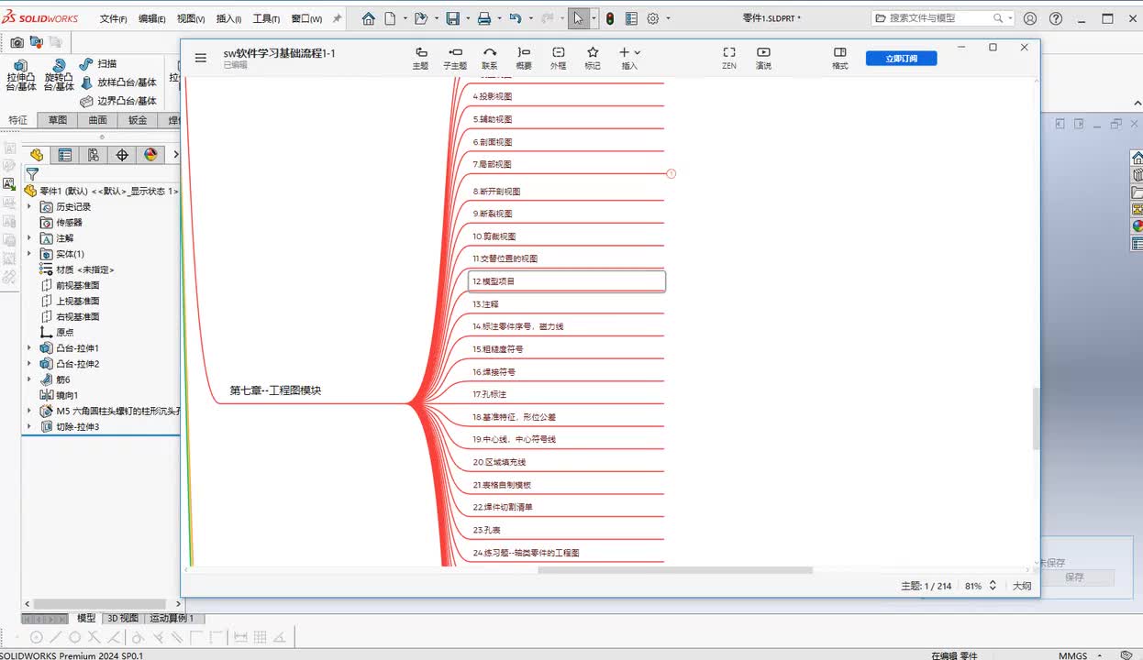Viewport: 1143px width, 660px height.
Task: Switch to the 曲面 ribbon tab
Action: (x=97, y=120)
